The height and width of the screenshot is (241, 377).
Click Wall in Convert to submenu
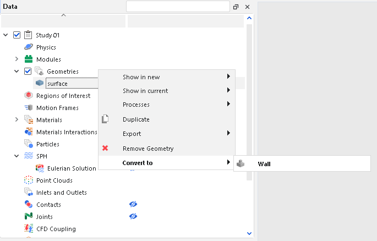[x=264, y=164]
